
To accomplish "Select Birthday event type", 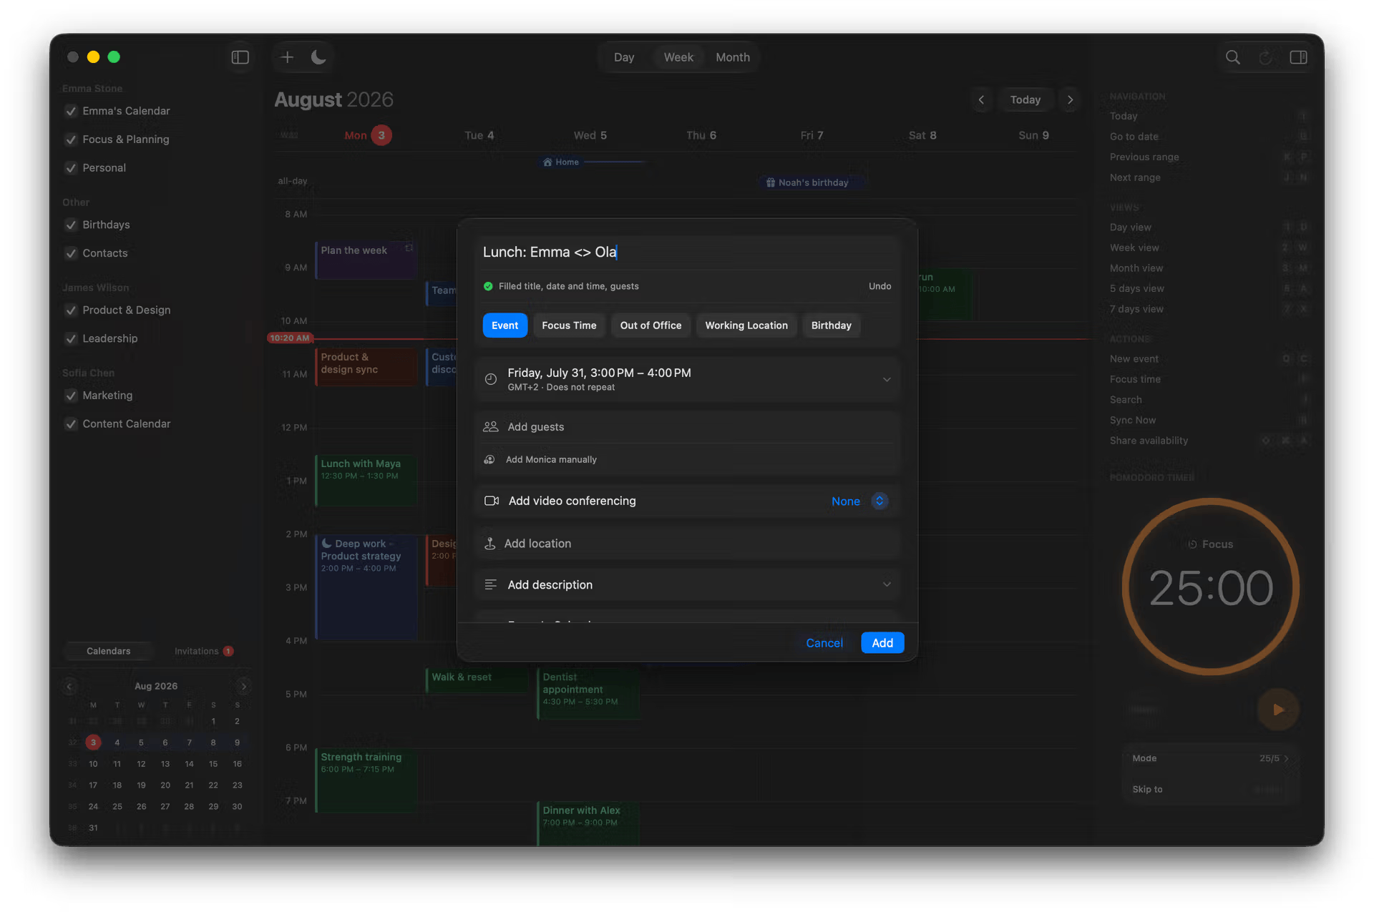I will coord(831,325).
